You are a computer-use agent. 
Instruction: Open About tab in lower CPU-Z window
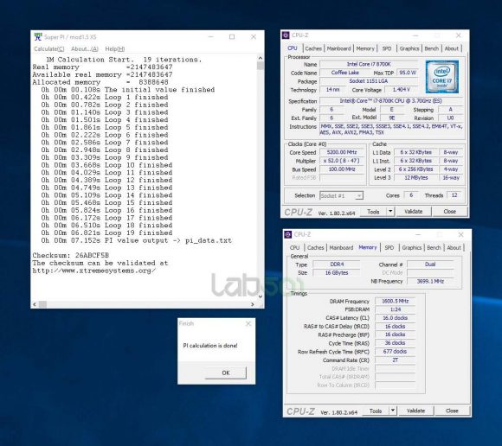point(454,247)
